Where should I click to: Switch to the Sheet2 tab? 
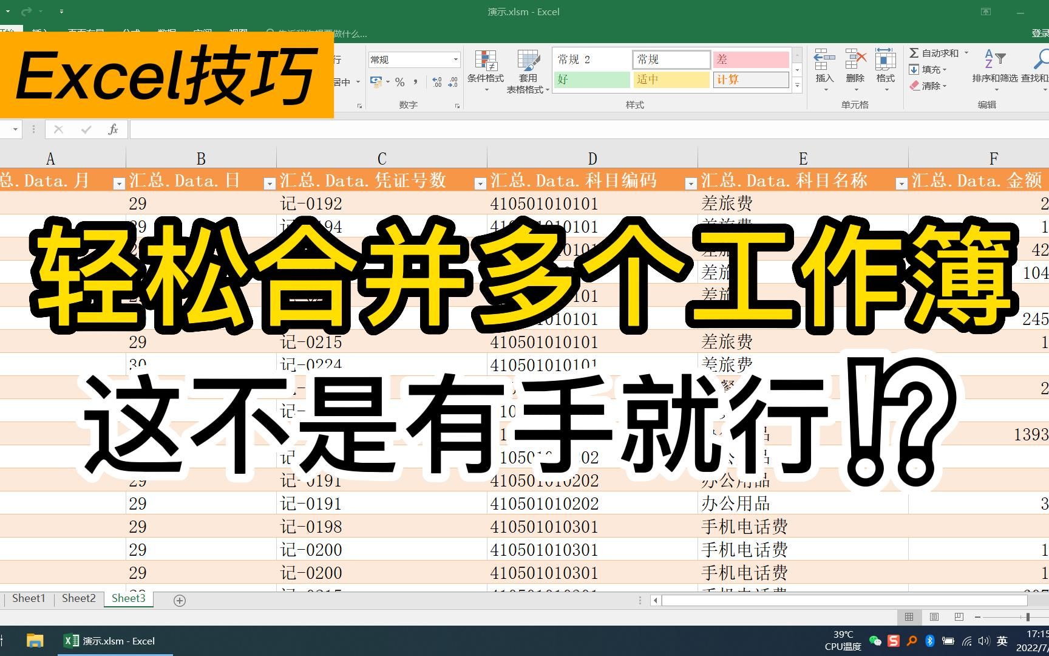pyautogui.click(x=78, y=598)
